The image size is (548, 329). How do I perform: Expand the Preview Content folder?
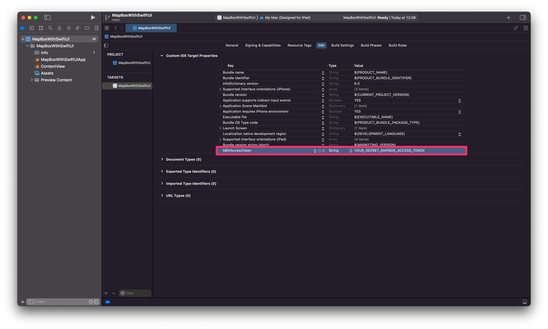point(32,80)
